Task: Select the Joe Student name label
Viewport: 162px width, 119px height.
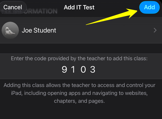Action: pyautogui.click(x=39, y=30)
